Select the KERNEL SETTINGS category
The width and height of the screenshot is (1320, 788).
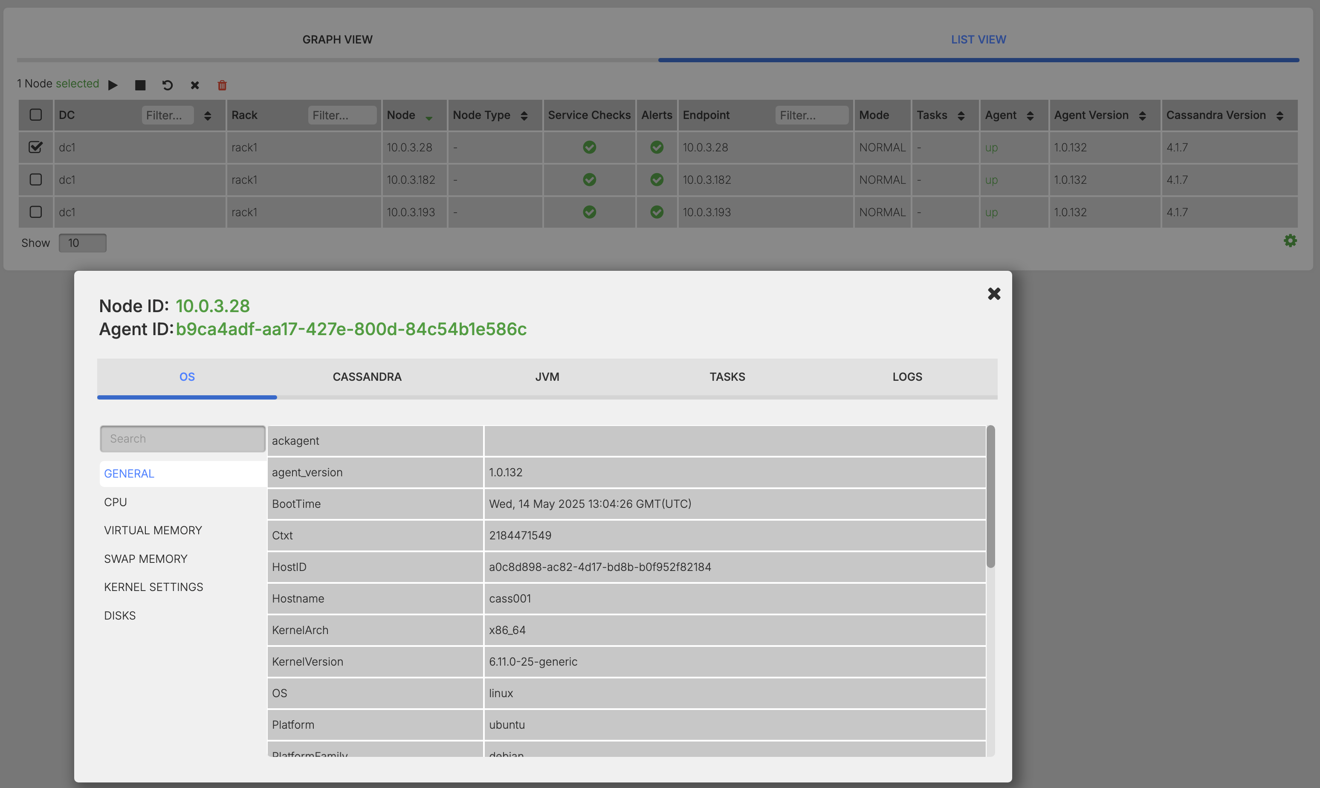pos(153,587)
